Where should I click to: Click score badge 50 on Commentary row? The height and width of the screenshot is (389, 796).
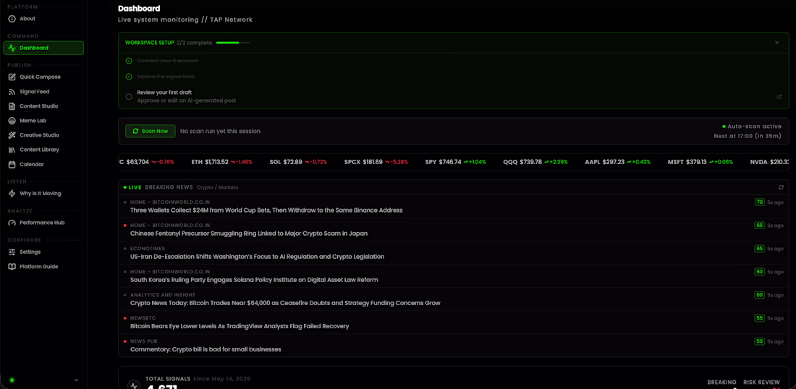click(759, 342)
